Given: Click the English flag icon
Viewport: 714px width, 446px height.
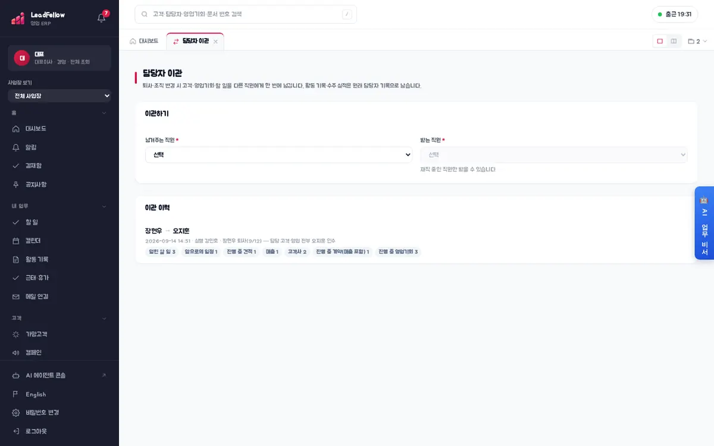Looking at the screenshot, I should 16,394.
